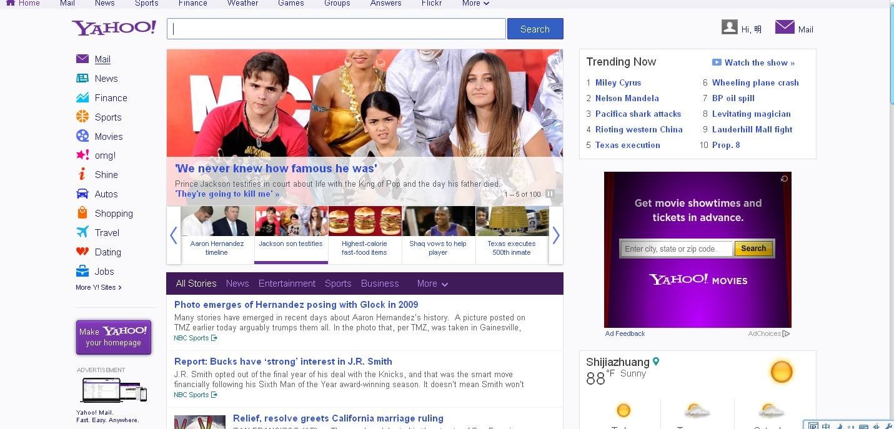Screen dimensions: 894x429
Task: Open the Dating hearts icon
Action: 82,252
